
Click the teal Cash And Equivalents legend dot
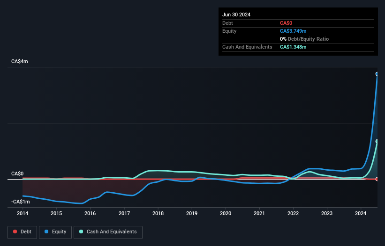click(81, 232)
